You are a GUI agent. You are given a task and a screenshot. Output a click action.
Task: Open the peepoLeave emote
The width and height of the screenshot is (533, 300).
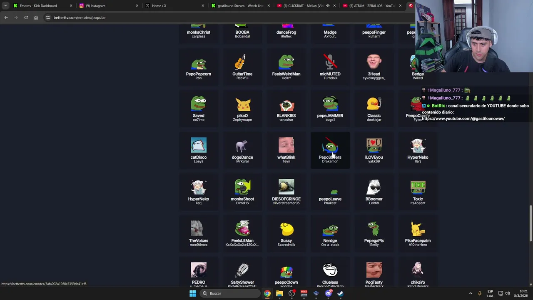click(x=330, y=192)
